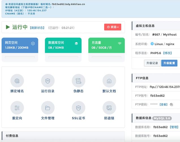Open the 绑定域名 globe icon

point(17,81)
